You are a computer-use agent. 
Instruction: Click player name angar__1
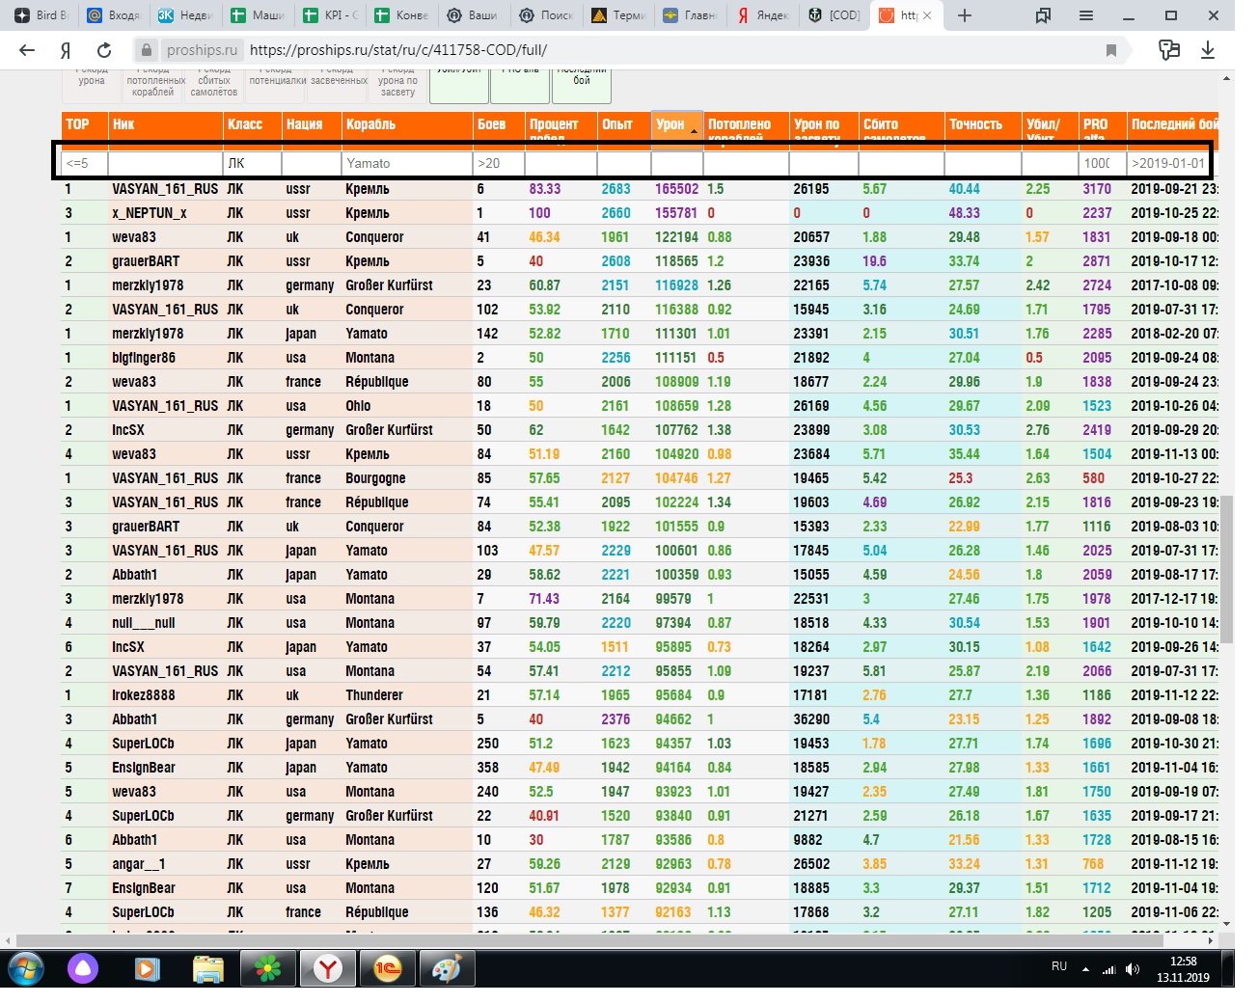click(139, 864)
